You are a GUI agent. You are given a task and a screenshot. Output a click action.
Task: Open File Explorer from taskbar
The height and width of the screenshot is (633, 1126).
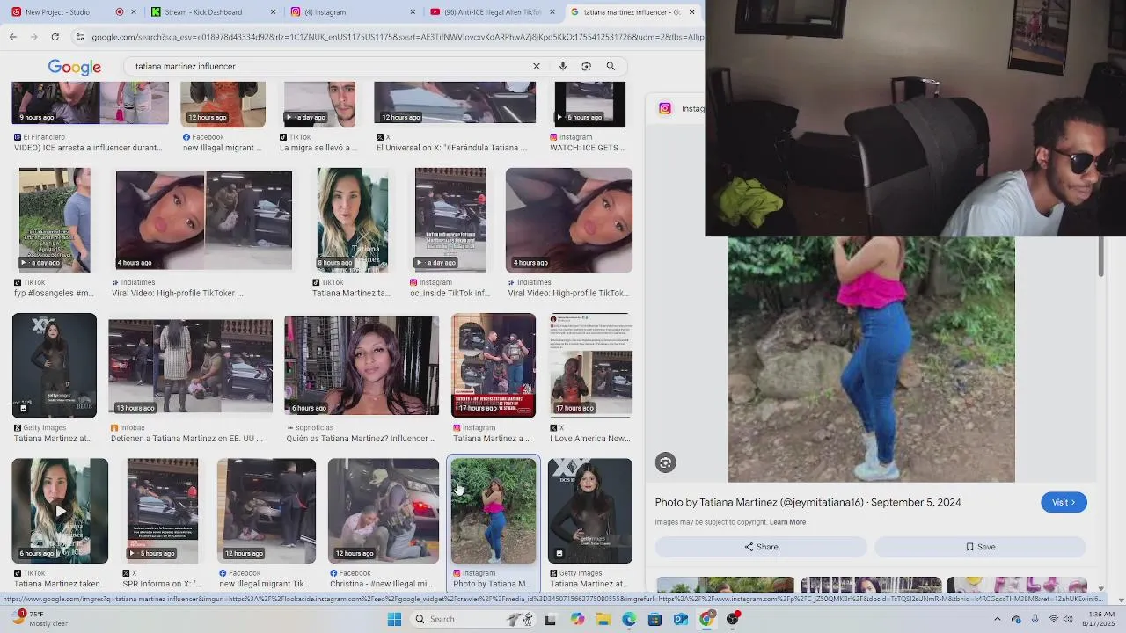point(603,619)
